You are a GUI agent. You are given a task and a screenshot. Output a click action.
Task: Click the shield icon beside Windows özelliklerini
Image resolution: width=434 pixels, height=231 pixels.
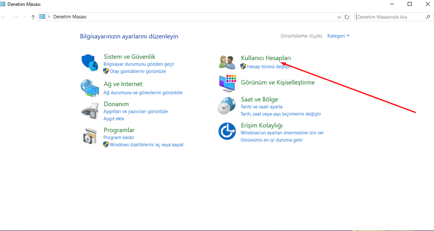[106, 144]
